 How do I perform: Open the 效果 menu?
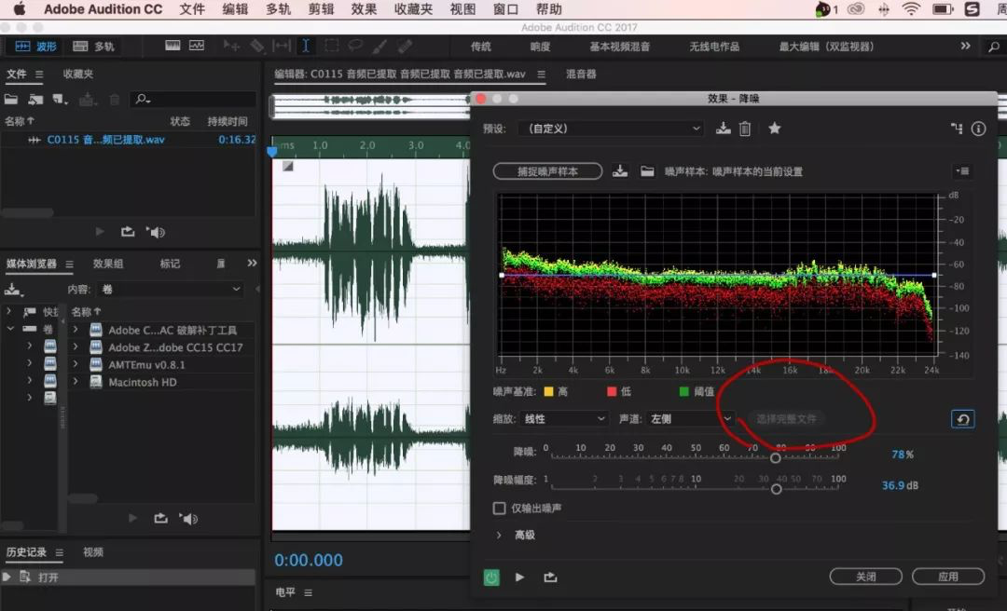[365, 9]
